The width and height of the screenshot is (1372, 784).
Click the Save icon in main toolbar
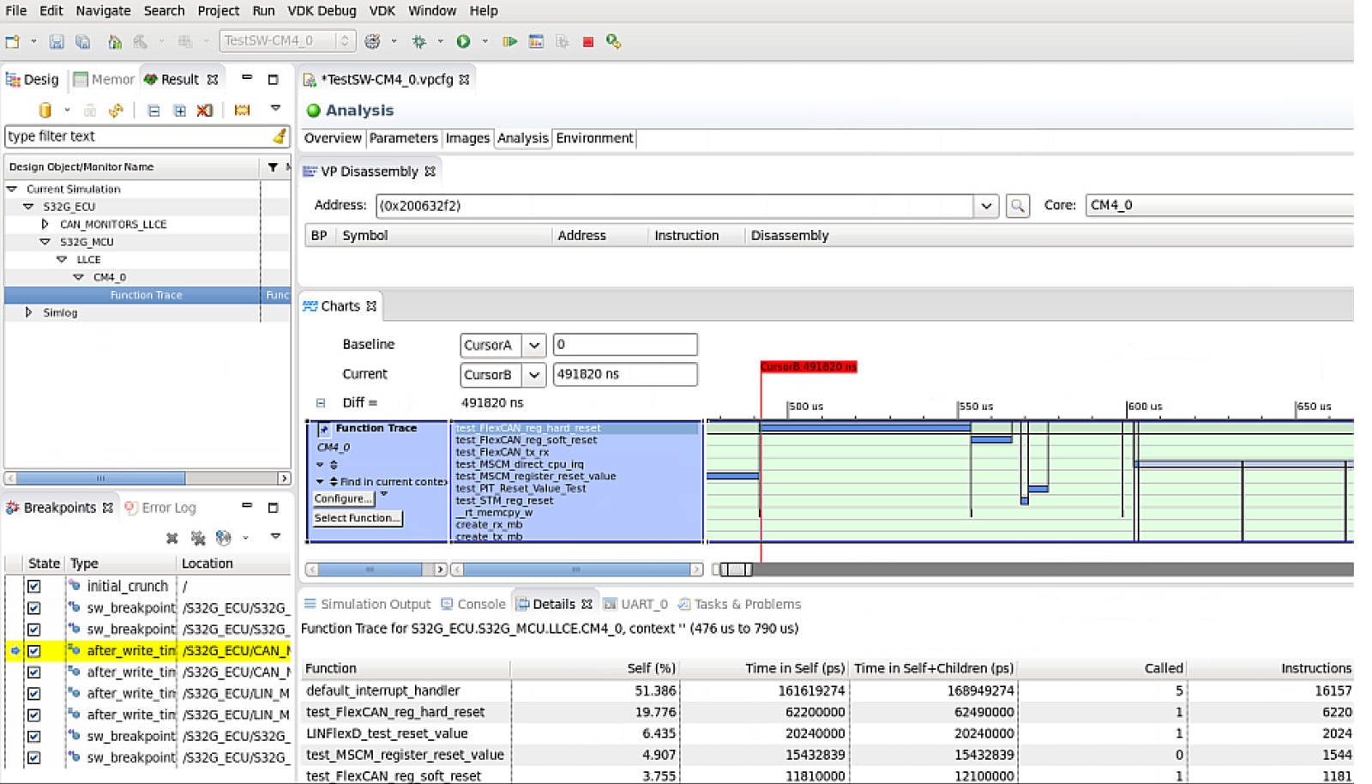57,41
